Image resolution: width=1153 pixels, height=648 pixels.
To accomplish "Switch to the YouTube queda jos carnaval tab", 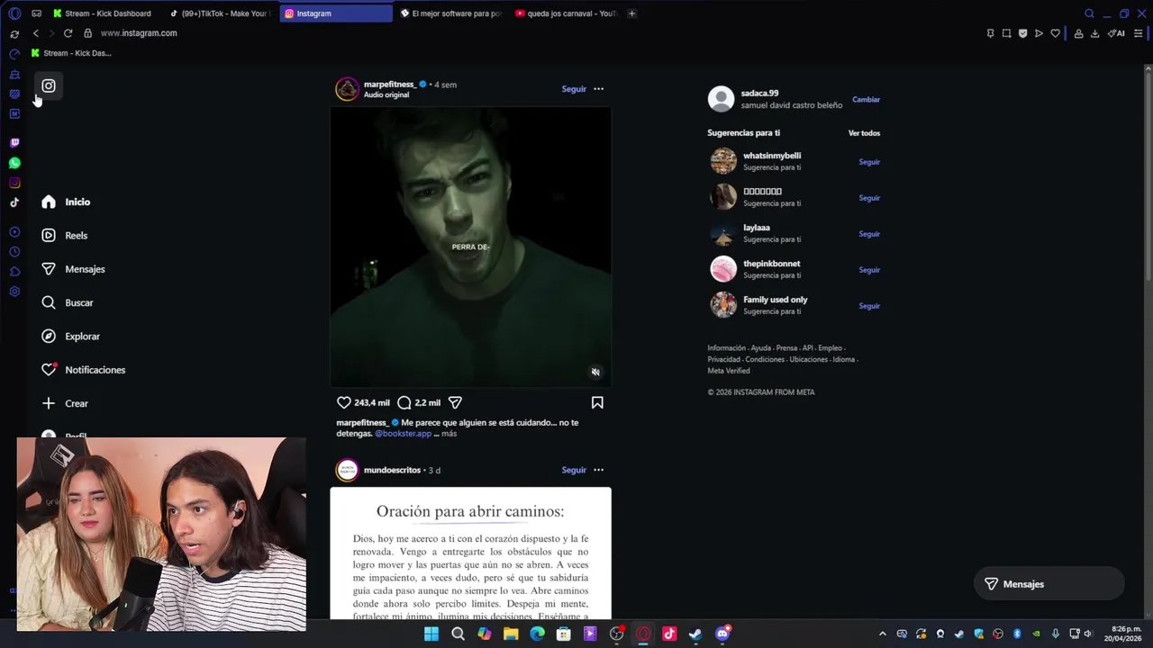I will (567, 13).
